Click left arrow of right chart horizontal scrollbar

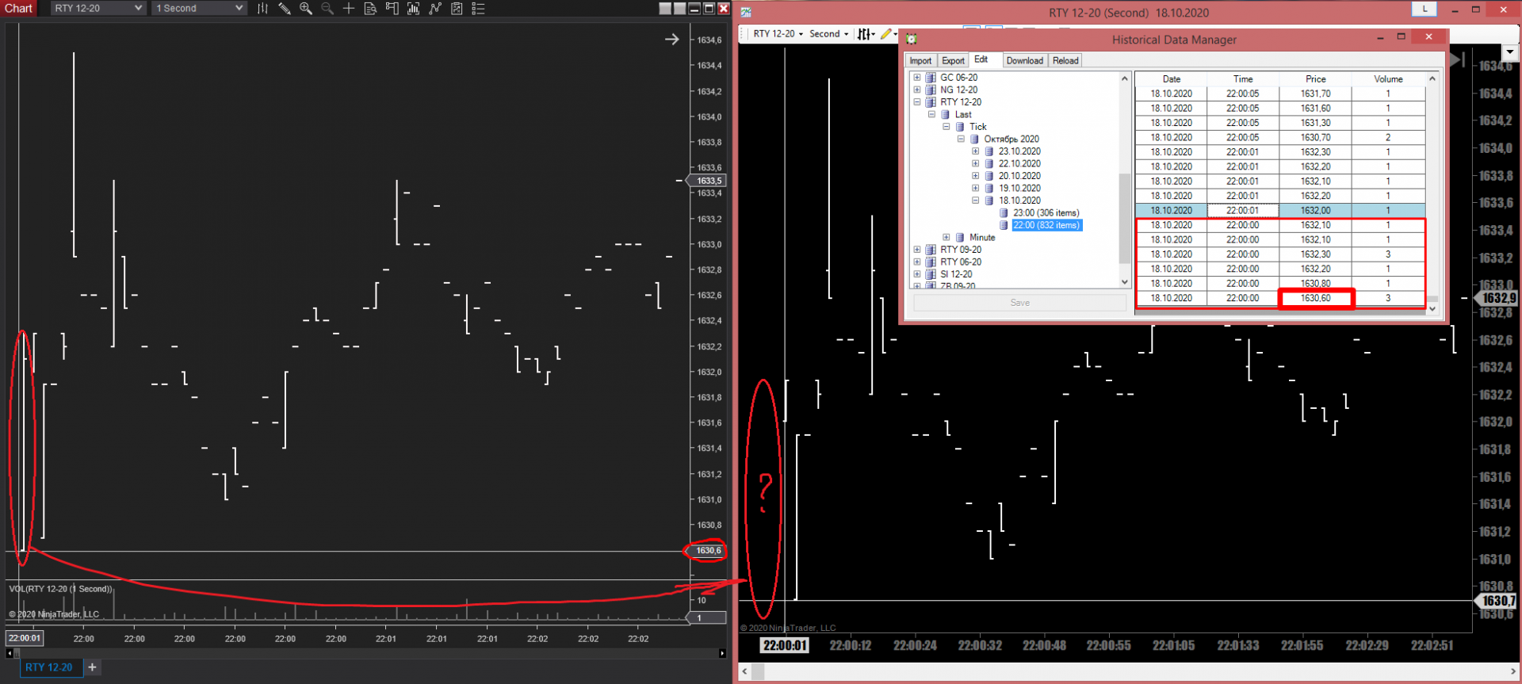(744, 671)
